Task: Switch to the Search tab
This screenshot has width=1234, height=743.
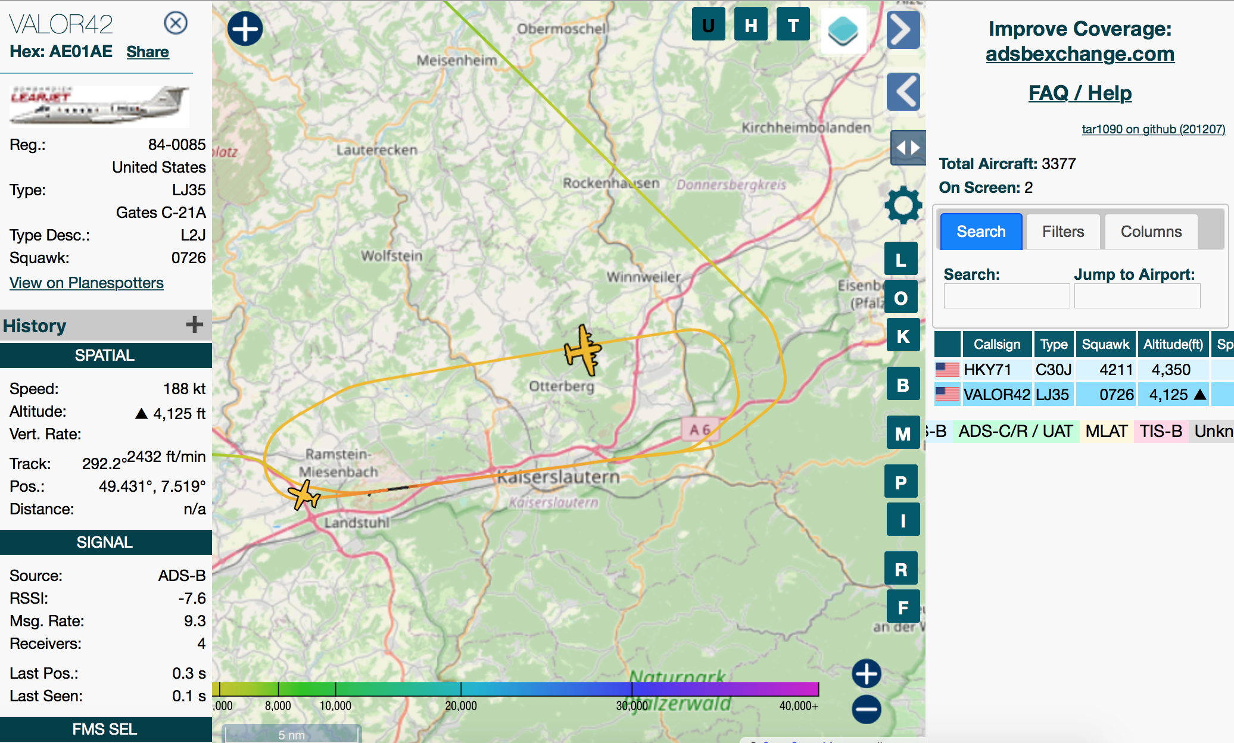Action: pyautogui.click(x=981, y=231)
